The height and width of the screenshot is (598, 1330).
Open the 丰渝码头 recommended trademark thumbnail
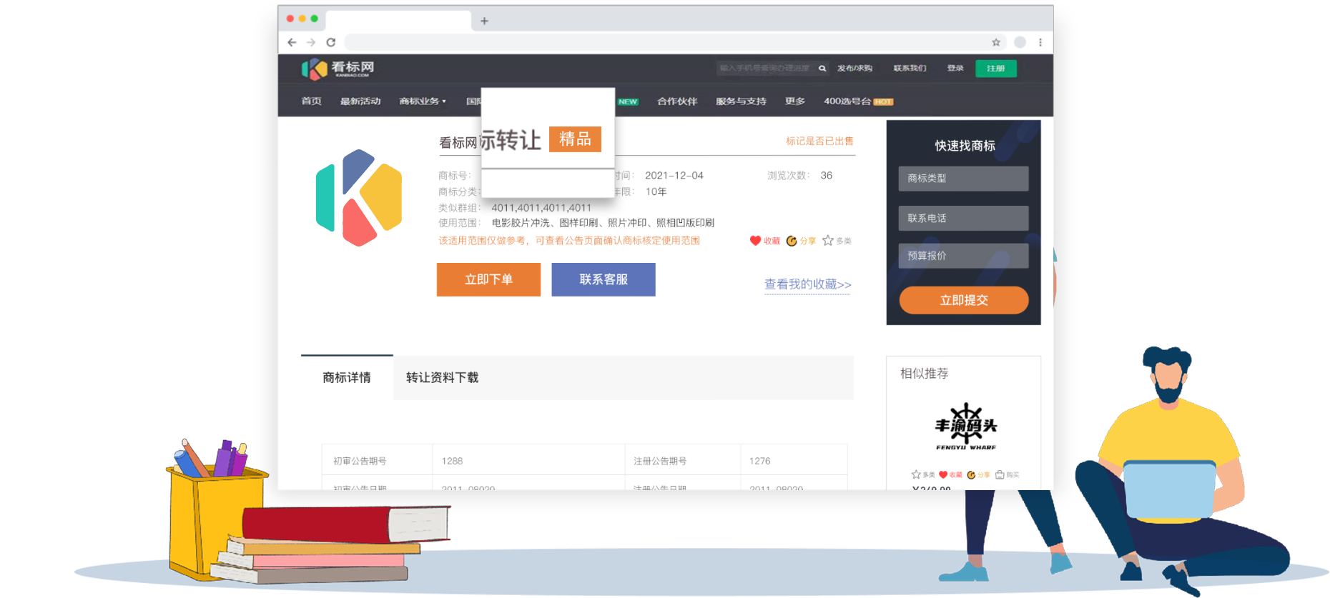point(965,427)
